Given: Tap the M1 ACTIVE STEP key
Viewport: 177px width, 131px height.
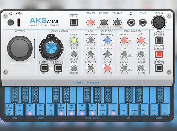Looking at the screenshot, I should coord(9,110).
